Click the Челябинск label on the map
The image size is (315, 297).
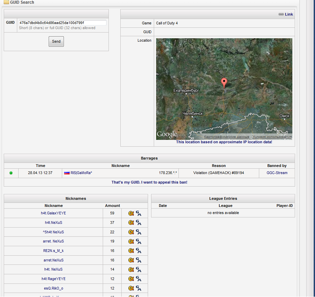(193, 113)
